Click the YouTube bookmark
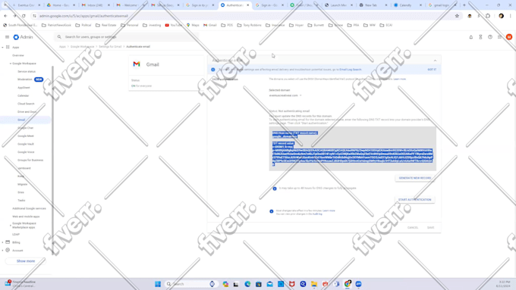Viewport: 516px width, 290px height. click(x=174, y=25)
